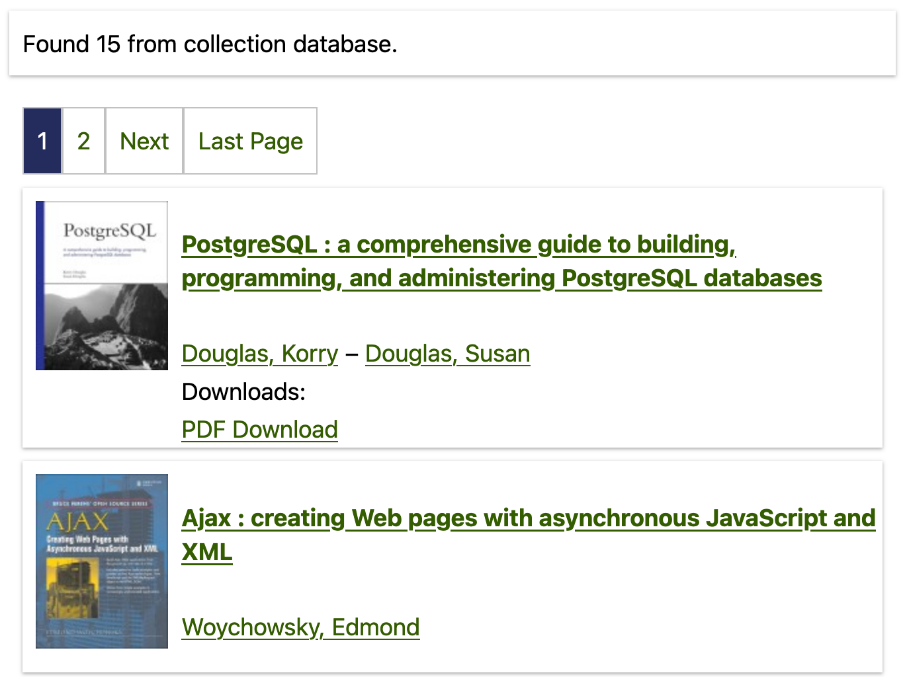The width and height of the screenshot is (905, 677).
Task: Go to results page 2
Action: (x=83, y=141)
